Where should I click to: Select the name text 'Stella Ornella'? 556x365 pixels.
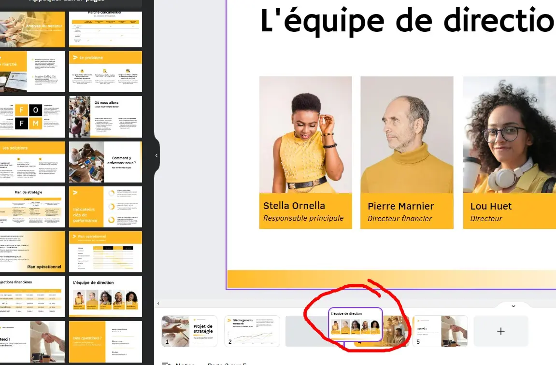coord(294,206)
